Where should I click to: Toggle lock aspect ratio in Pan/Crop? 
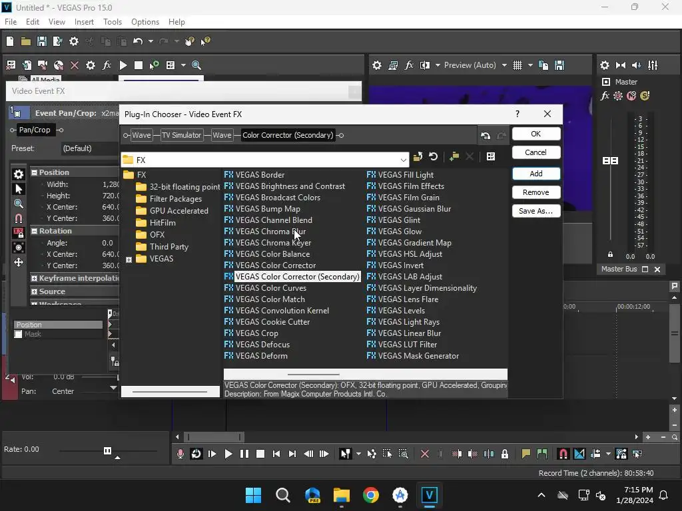click(x=18, y=233)
